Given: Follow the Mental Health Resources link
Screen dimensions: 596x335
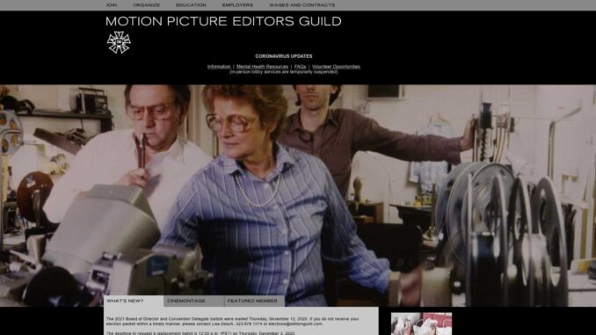Looking at the screenshot, I should (x=262, y=67).
